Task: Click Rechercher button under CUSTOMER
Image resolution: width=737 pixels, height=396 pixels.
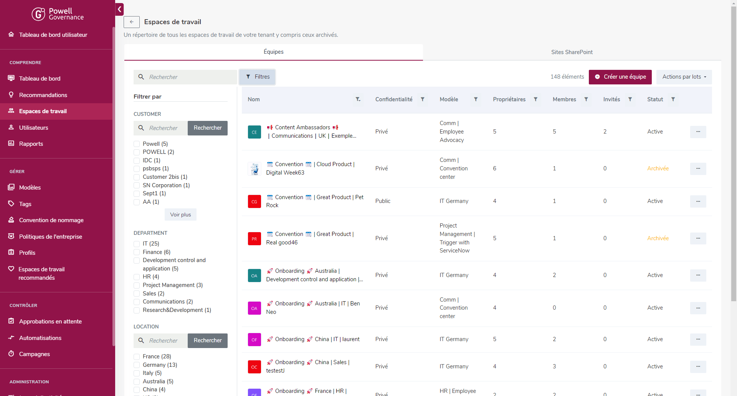Action: (x=208, y=128)
